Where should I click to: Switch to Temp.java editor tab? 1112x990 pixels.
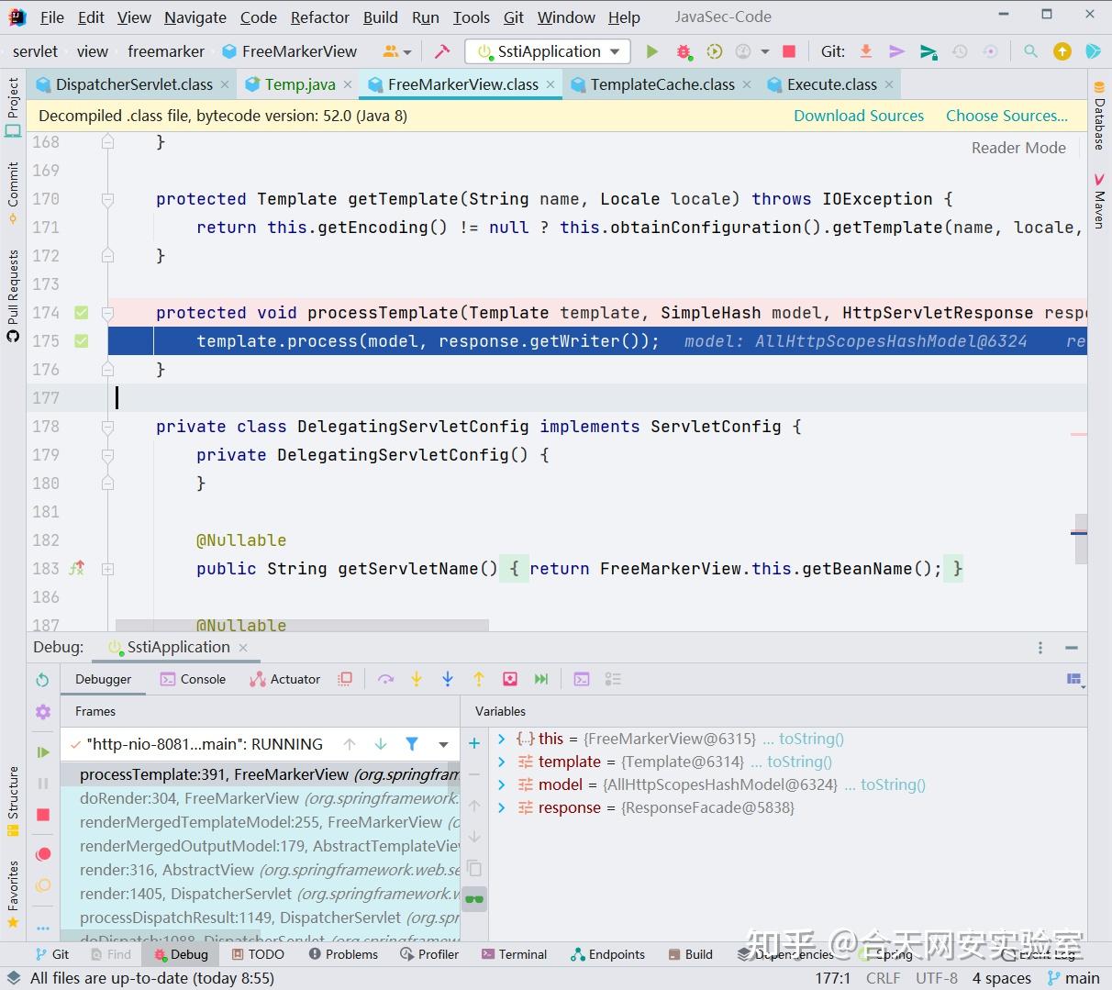[x=300, y=84]
